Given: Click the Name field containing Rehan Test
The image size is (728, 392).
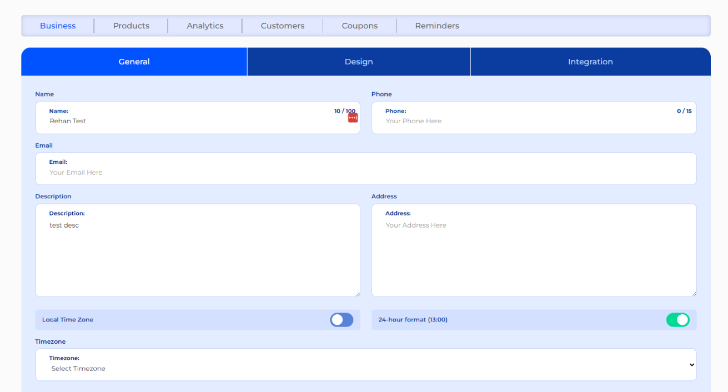Looking at the screenshot, I should pos(189,121).
